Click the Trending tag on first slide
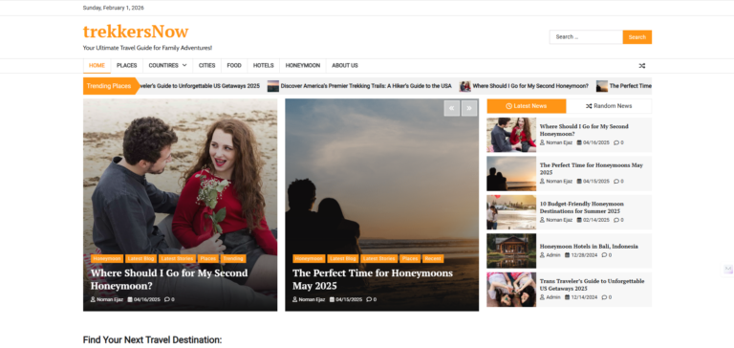The height and width of the screenshot is (348, 734). pos(233,258)
